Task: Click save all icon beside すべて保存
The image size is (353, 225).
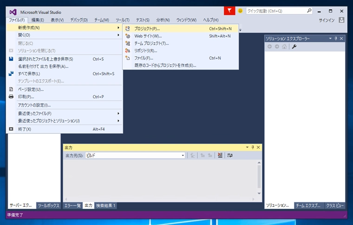Action: click(11, 73)
